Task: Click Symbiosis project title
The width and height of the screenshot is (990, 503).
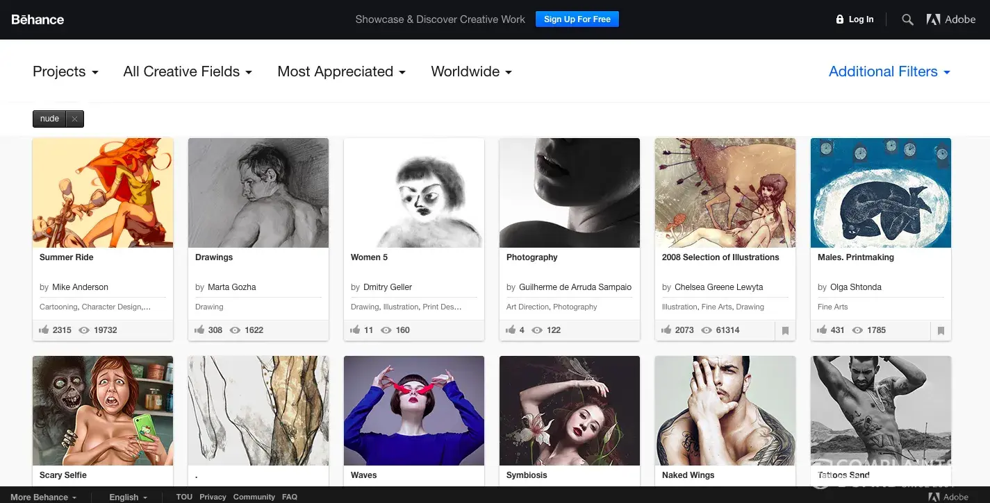Action: pos(527,475)
